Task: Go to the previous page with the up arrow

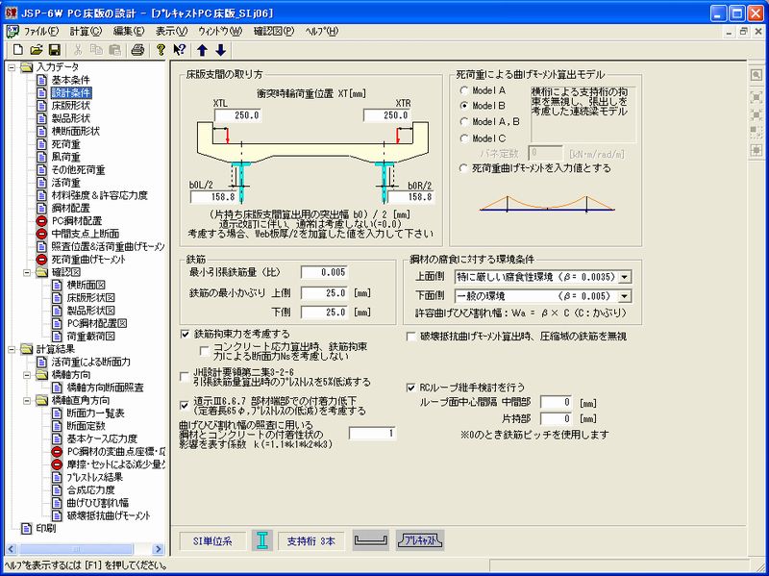Action: tap(203, 50)
